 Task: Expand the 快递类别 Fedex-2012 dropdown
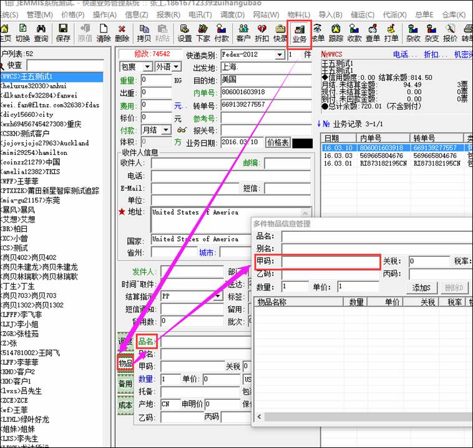(280, 55)
